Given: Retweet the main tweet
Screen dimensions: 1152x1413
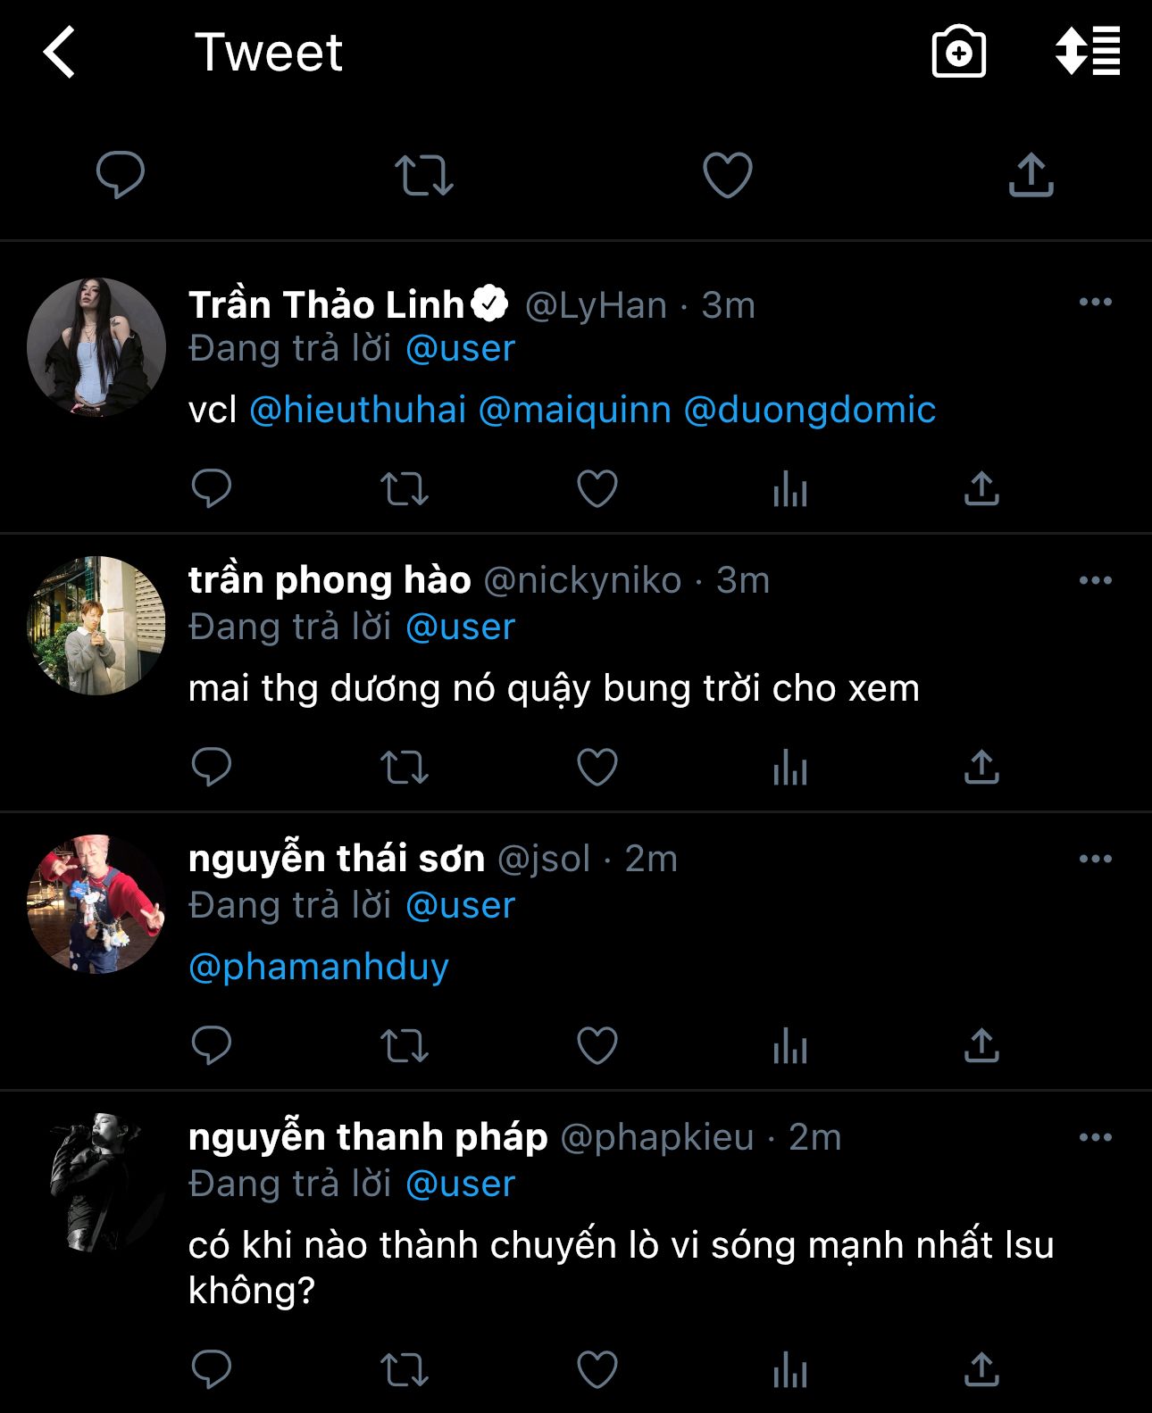Looking at the screenshot, I should click(x=424, y=175).
